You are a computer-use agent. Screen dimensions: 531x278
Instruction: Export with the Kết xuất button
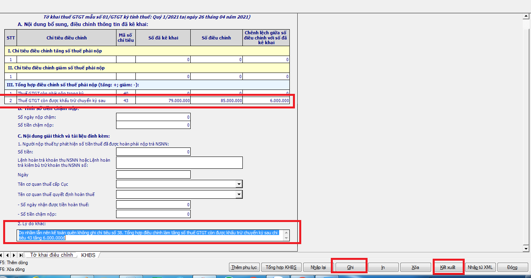(448, 267)
